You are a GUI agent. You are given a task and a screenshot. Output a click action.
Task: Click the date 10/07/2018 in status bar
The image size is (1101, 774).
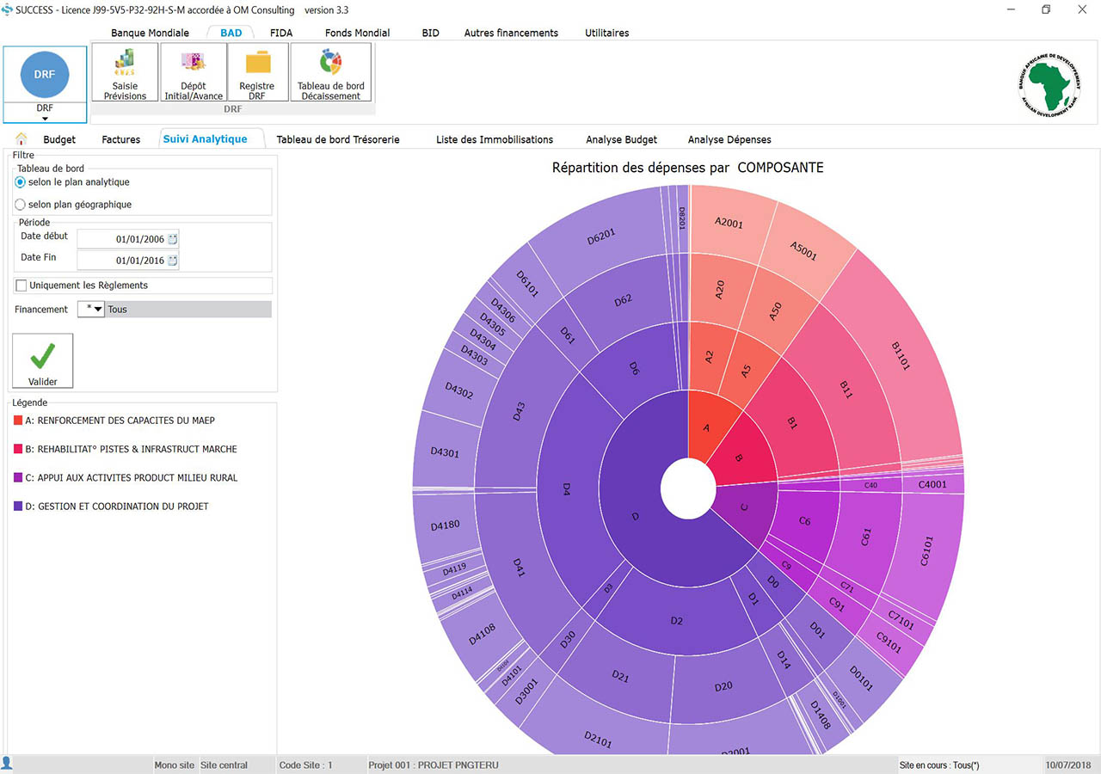click(1067, 765)
